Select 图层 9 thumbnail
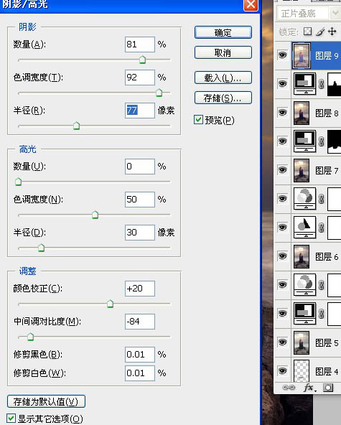Screen dimensions: 341x425 [x=302, y=55]
